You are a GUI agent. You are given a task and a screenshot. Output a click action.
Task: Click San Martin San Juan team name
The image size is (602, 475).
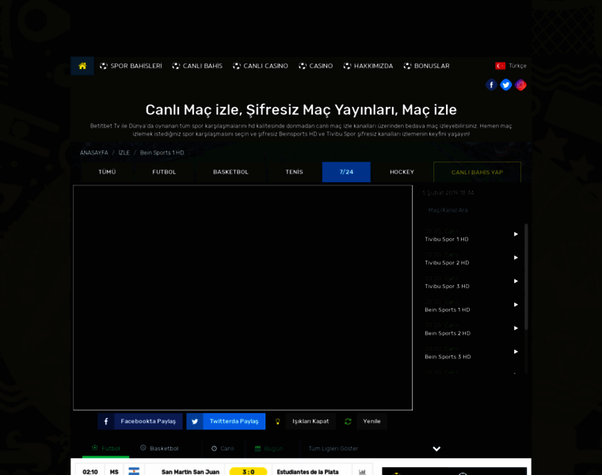(190, 472)
